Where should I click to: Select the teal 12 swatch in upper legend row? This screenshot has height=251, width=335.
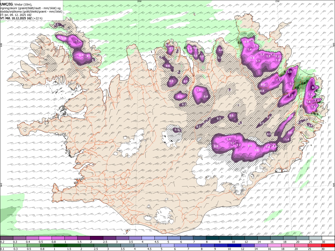(x=251, y=238)
